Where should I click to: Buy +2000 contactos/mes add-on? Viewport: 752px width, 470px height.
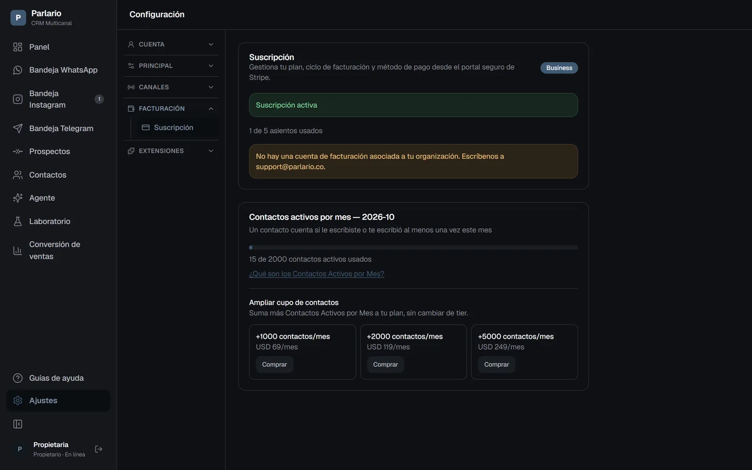[x=385, y=365]
